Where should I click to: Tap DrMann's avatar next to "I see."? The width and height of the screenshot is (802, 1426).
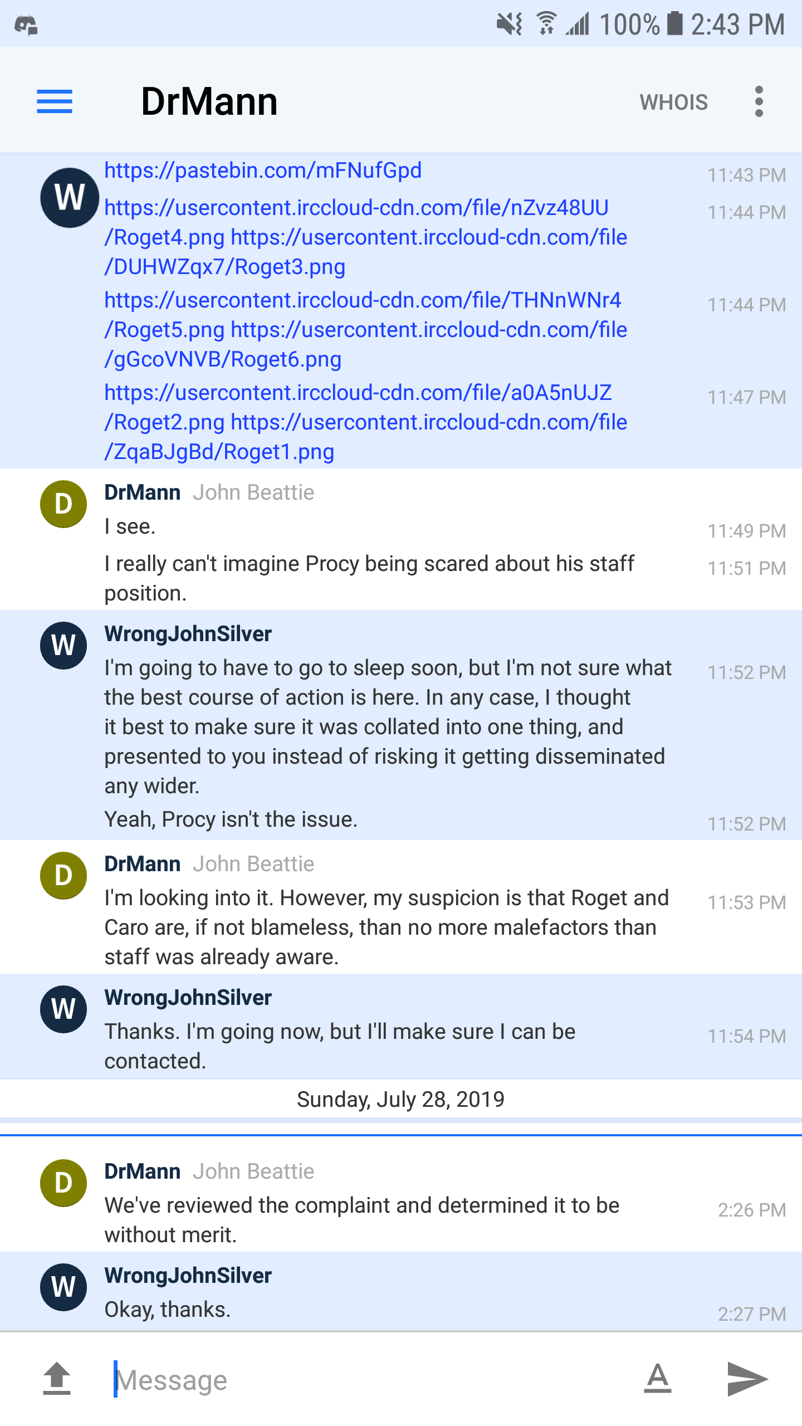[x=63, y=504]
